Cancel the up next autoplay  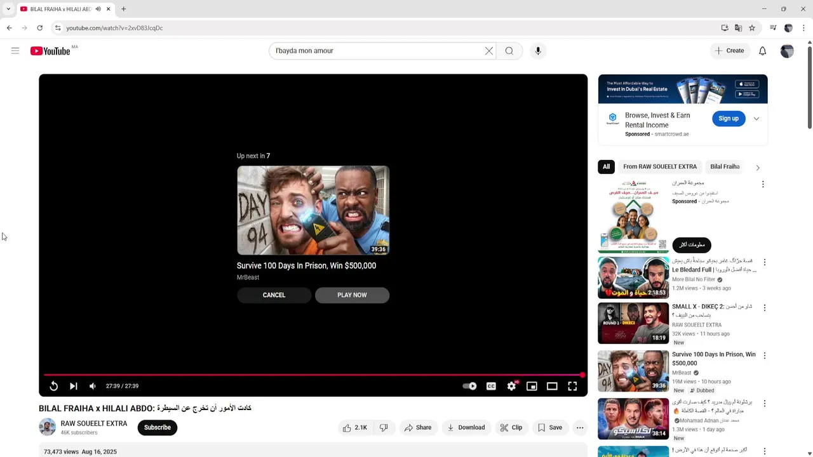[274, 295]
